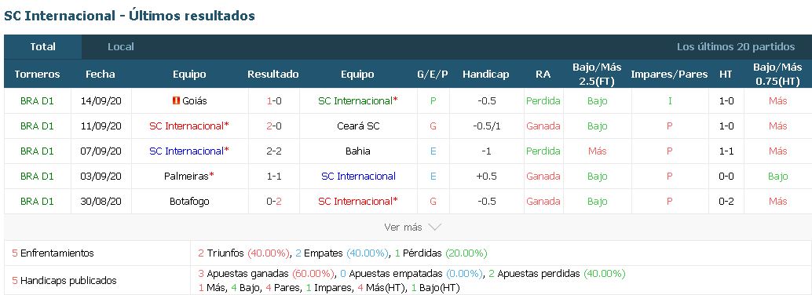This screenshot has width=812, height=295.
Task: Click the Ver más text
Action: tap(403, 228)
